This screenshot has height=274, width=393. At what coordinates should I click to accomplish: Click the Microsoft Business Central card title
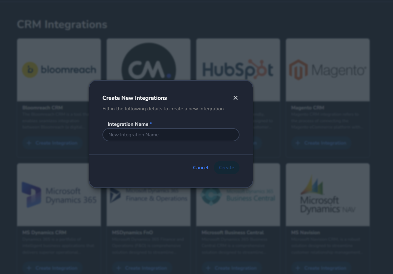[x=233, y=233]
